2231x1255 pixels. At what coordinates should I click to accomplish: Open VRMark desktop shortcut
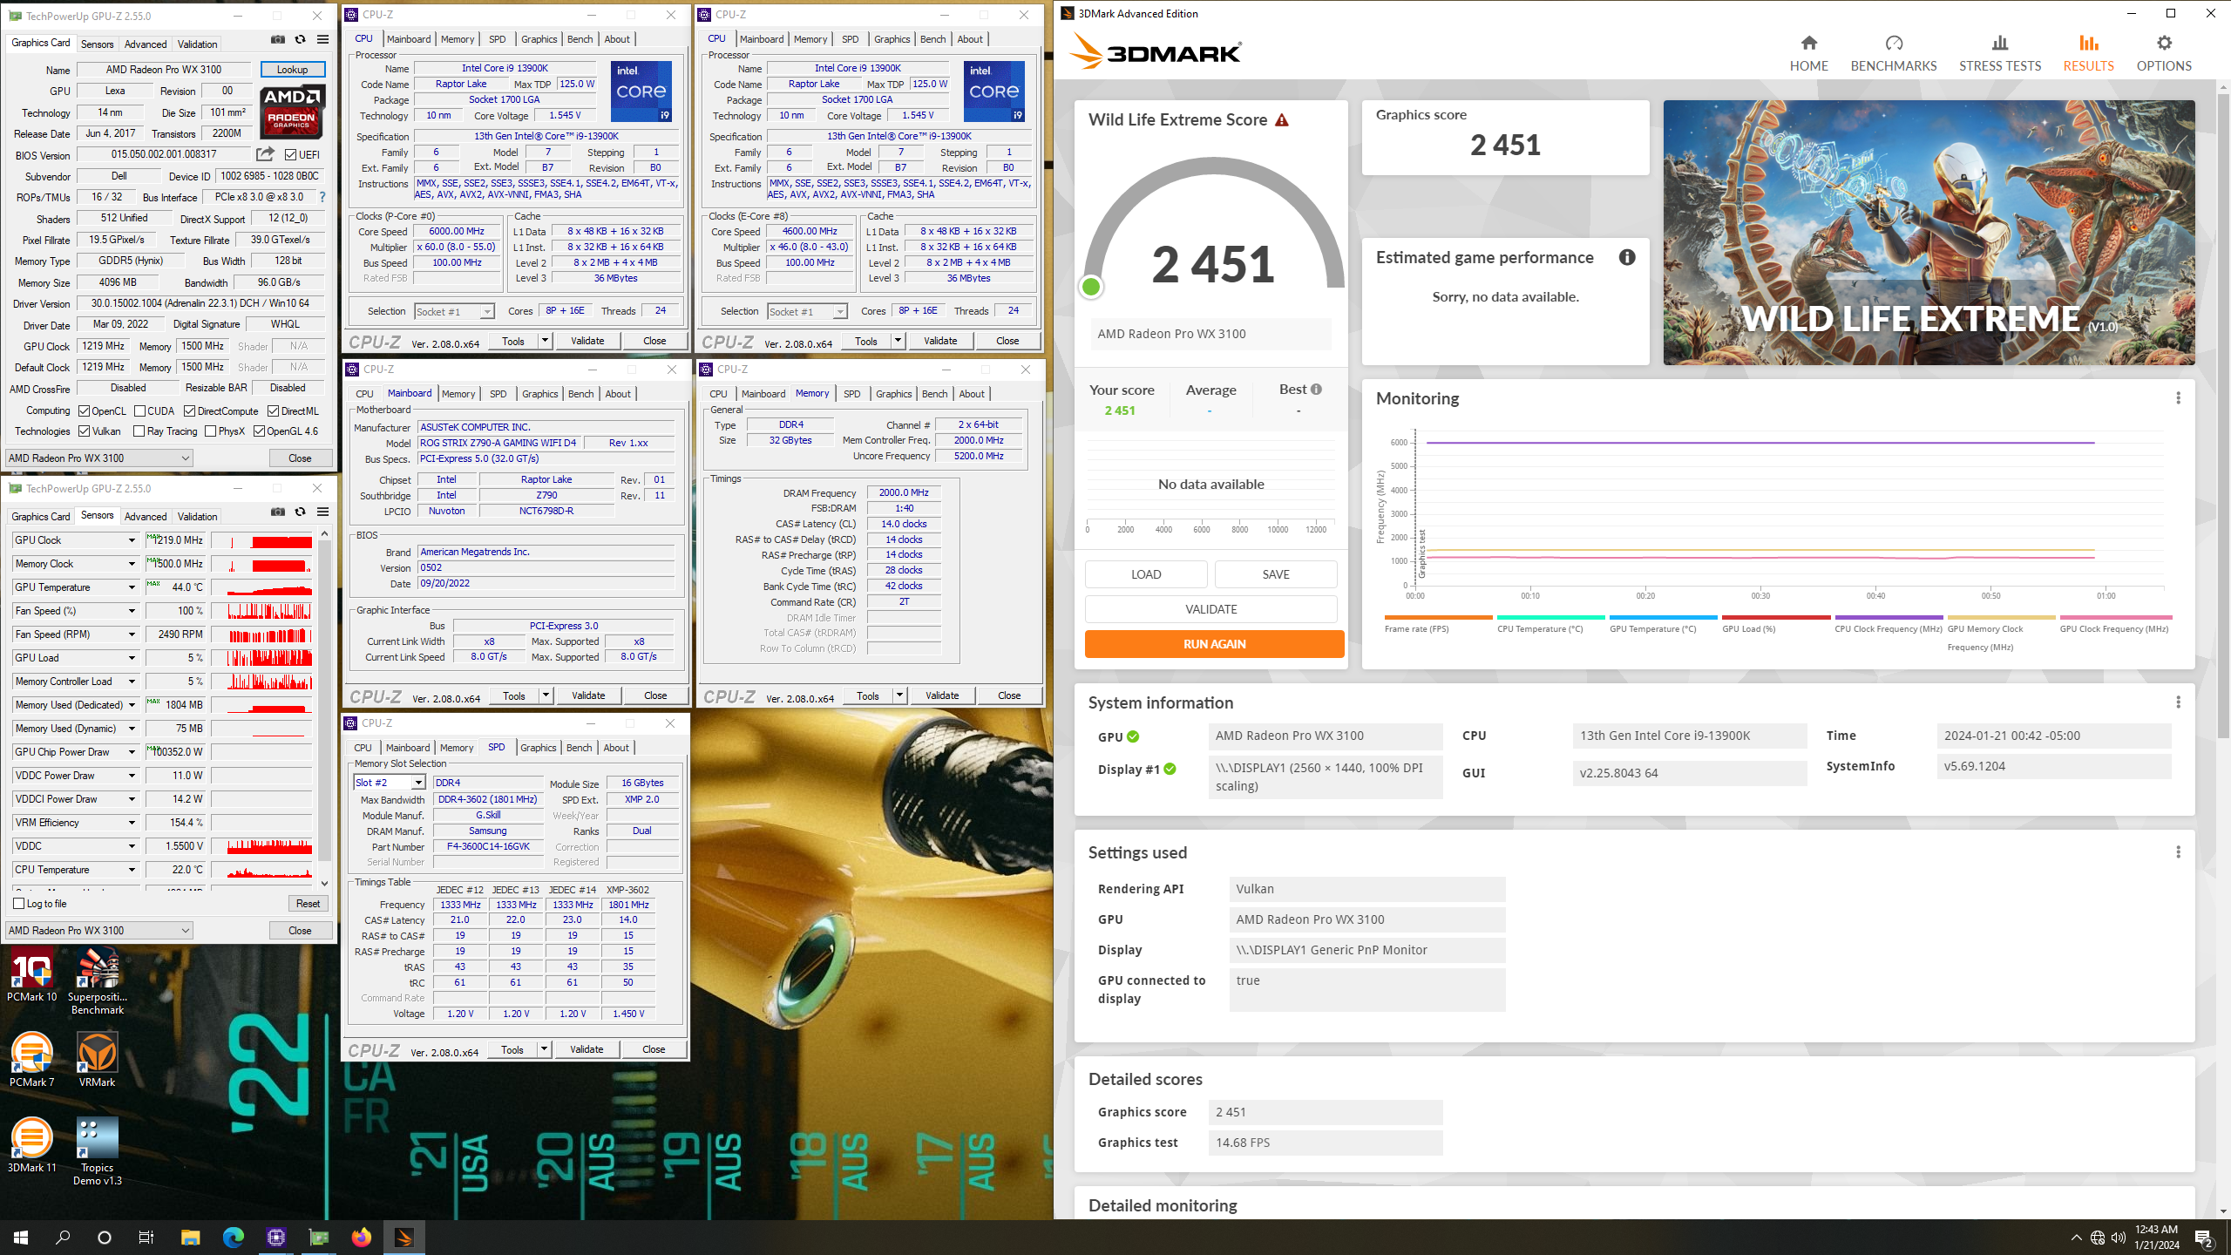click(97, 1059)
